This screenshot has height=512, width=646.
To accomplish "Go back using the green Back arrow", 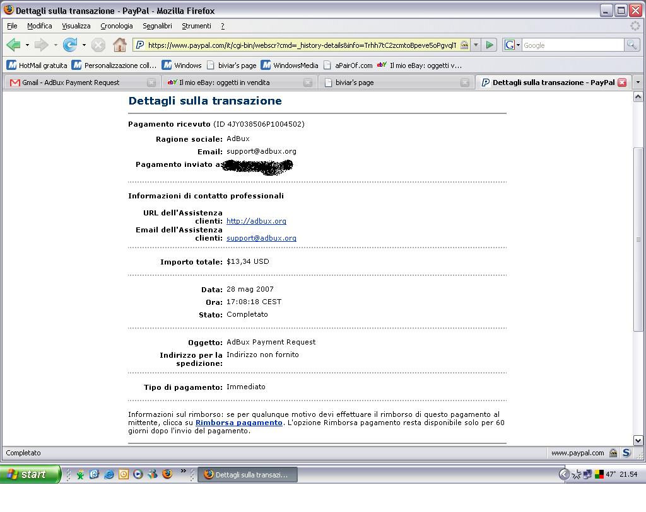I will pyautogui.click(x=14, y=45).
